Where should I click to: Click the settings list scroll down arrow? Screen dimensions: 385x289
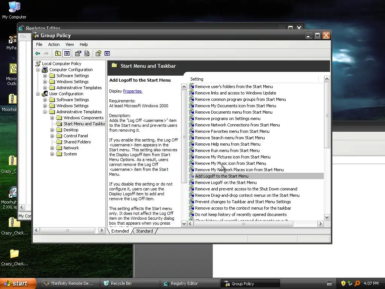point(327,217)
